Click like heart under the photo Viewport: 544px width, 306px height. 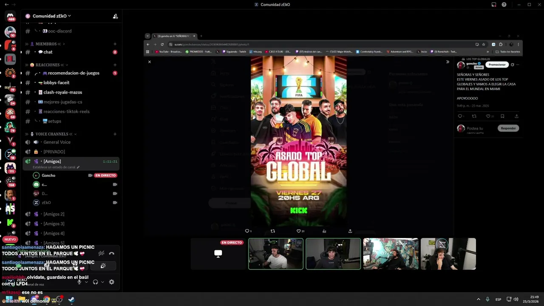(298, 231)
